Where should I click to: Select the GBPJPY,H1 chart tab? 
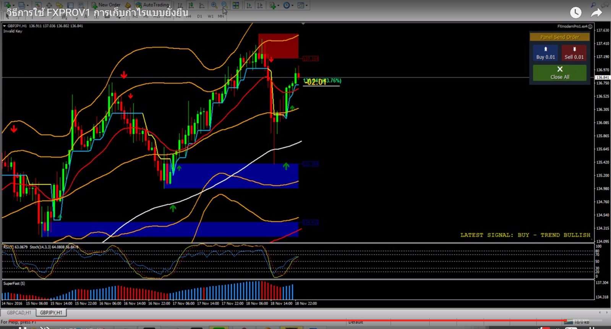click(51, 313)
